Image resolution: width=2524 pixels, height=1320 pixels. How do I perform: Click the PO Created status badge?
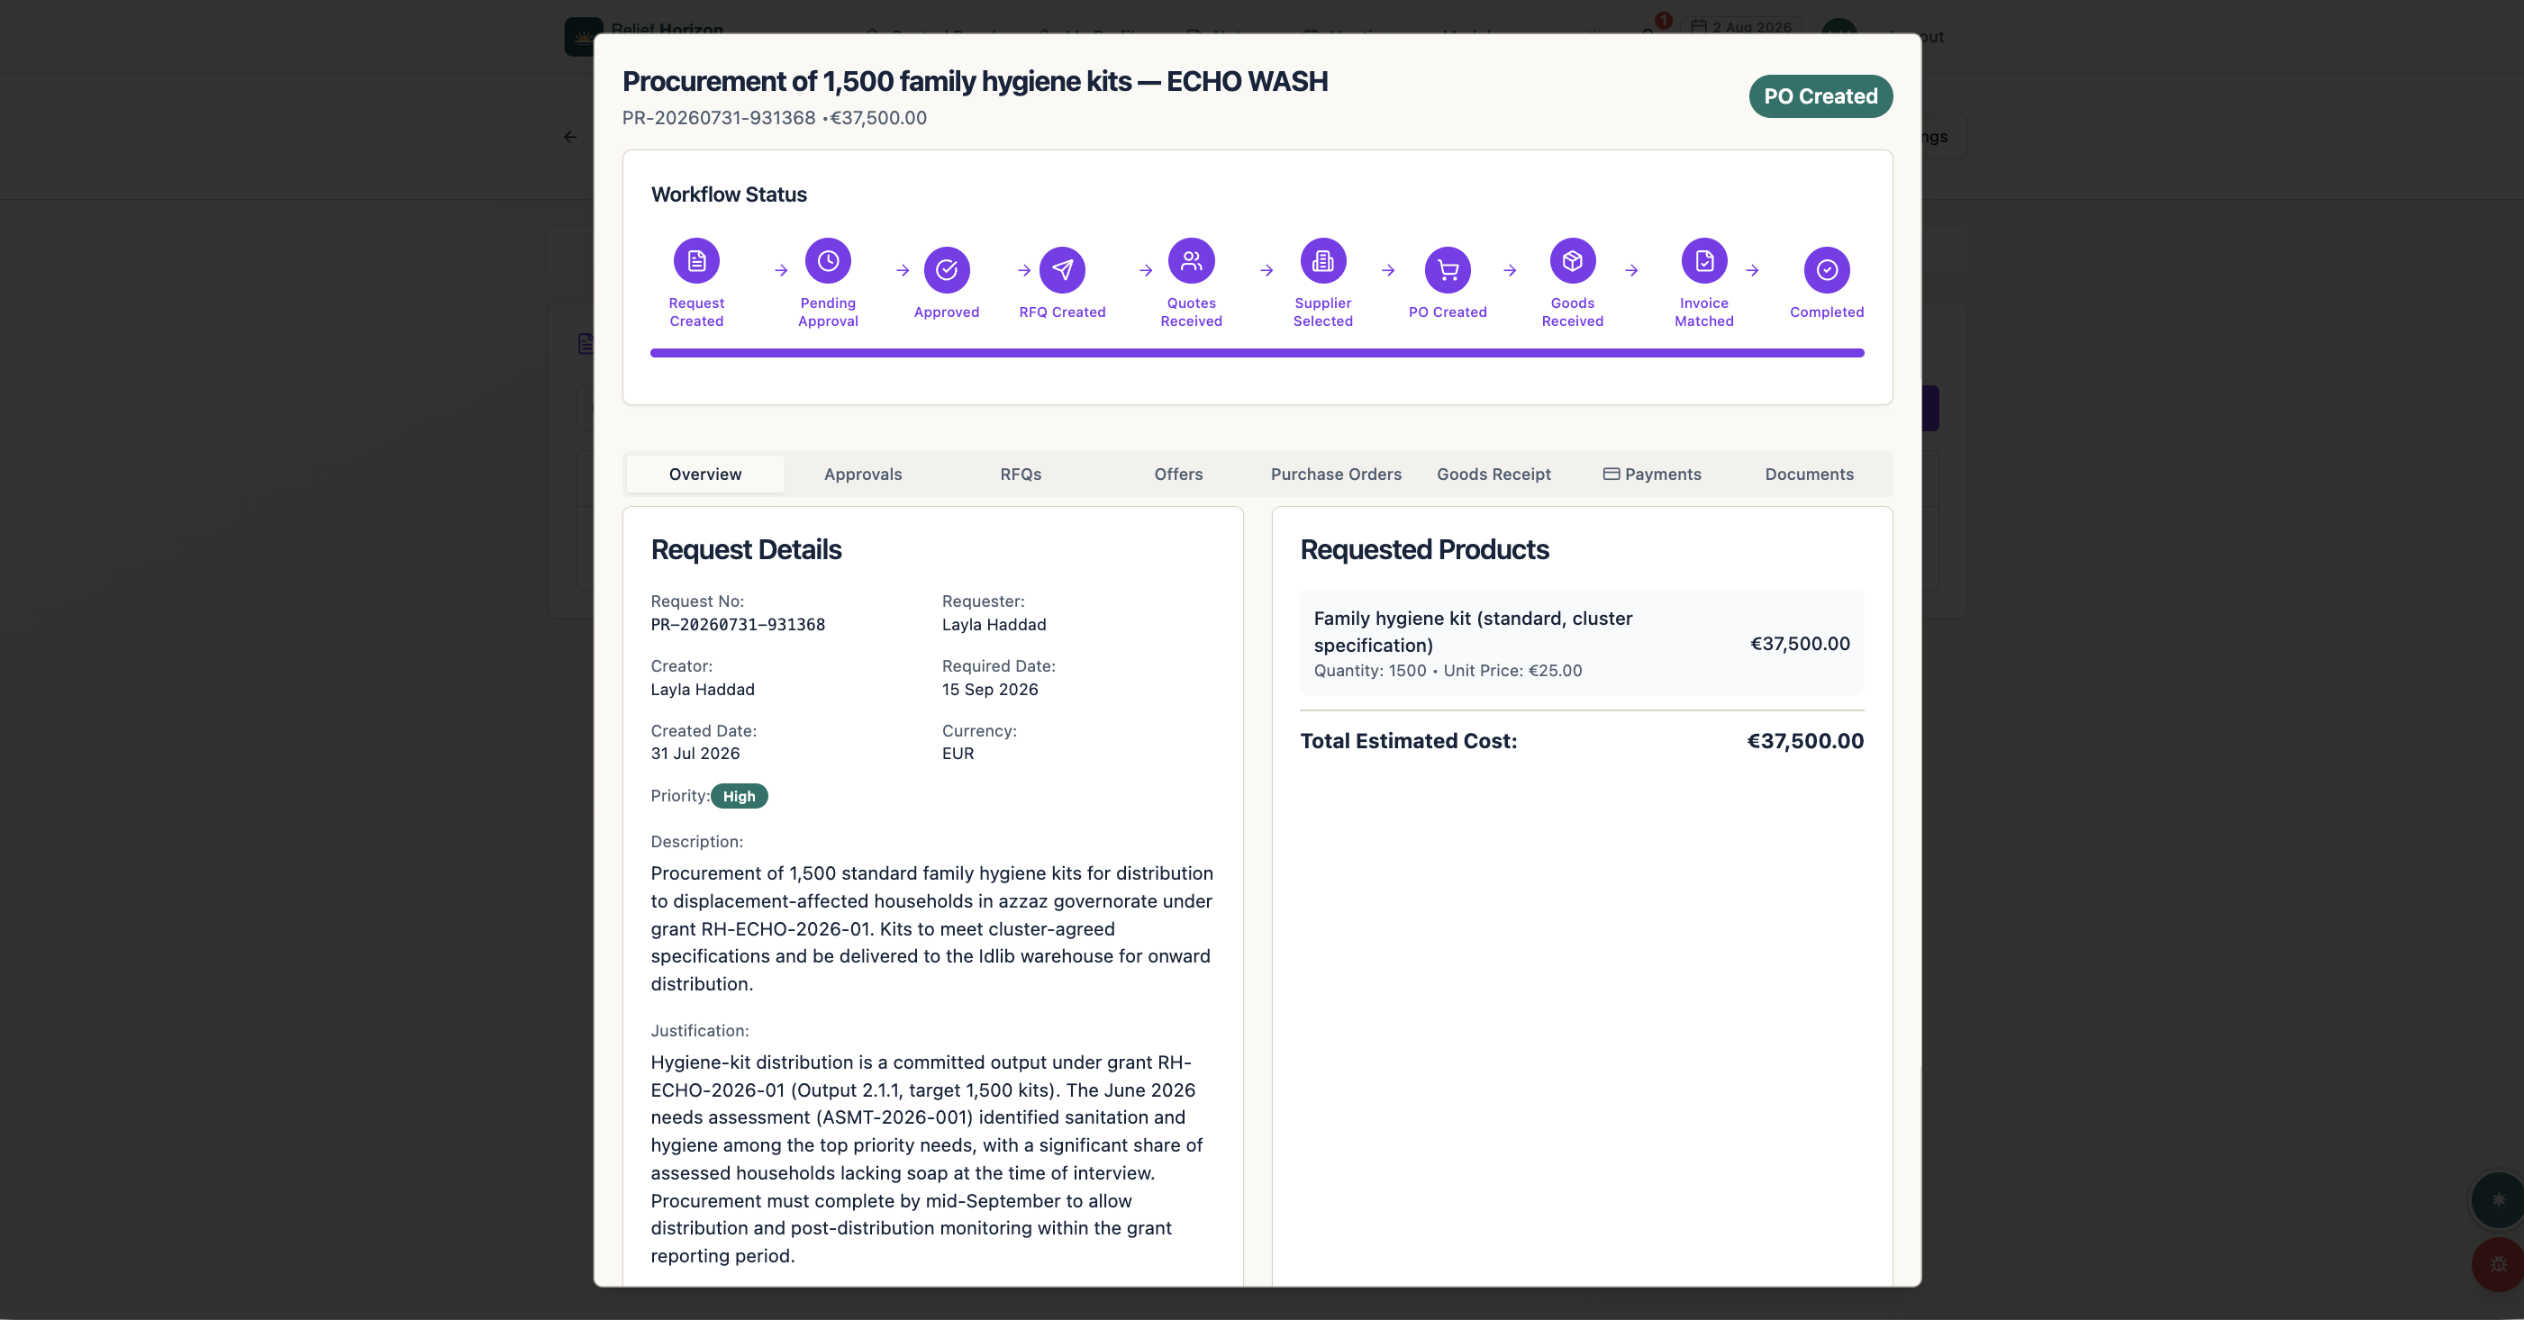(x=1820, y=96)
